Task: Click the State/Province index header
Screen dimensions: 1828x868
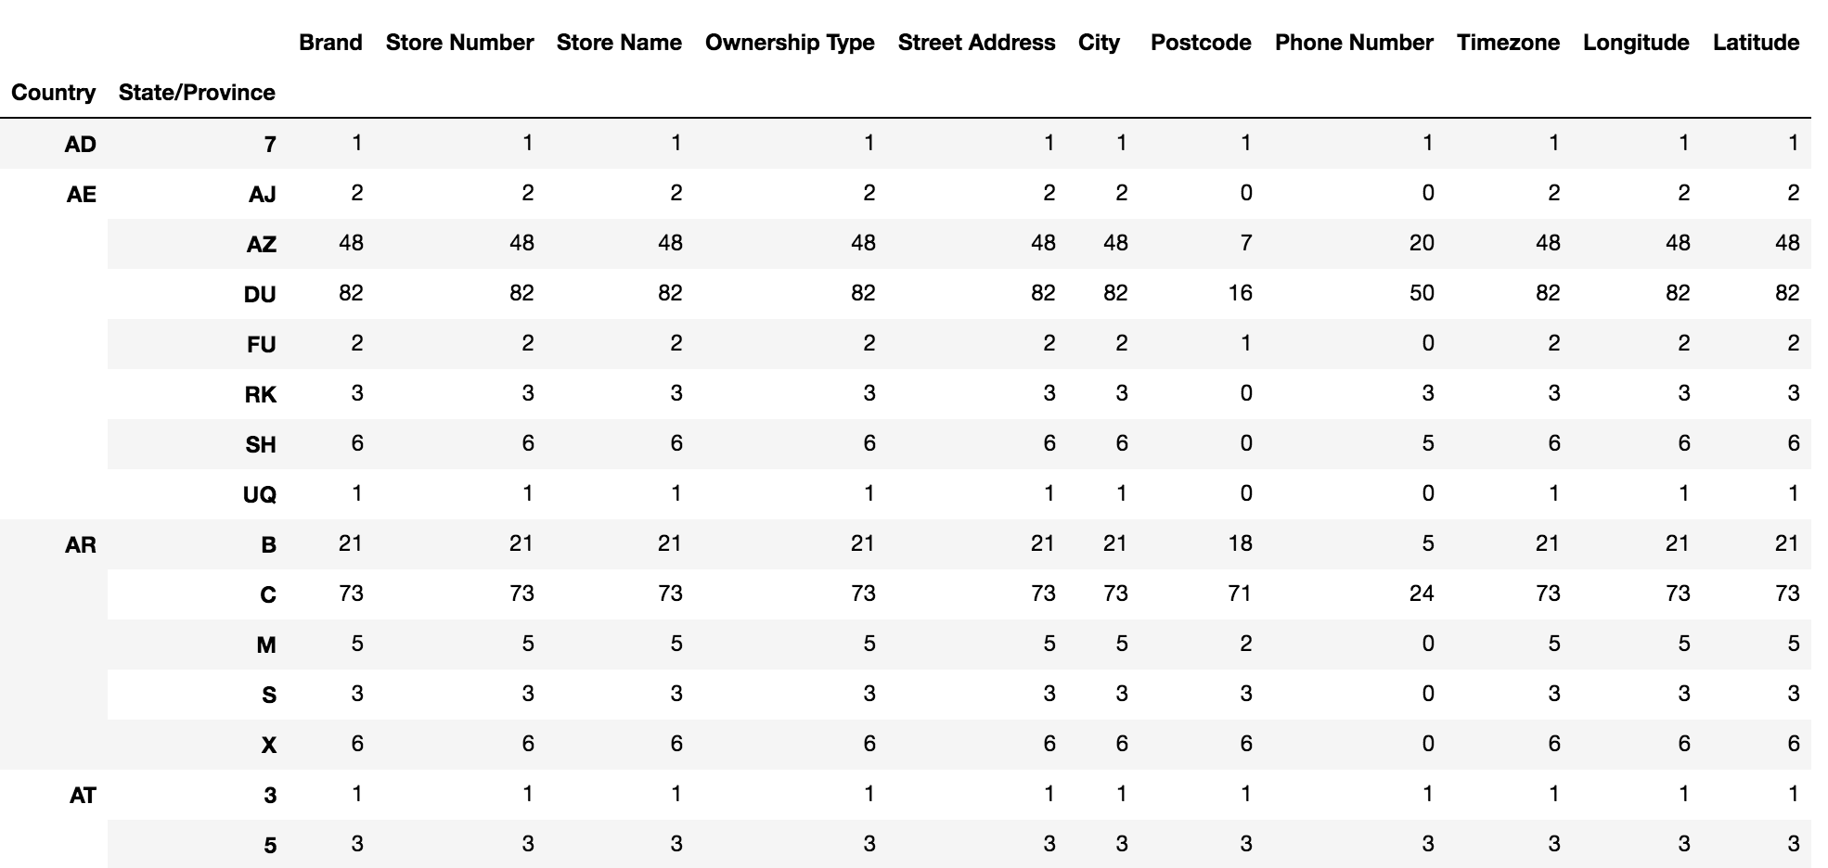Action: [x=197, y=93]
